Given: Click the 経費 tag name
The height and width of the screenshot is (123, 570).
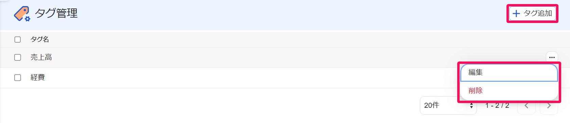Looking at the screenshot, I should pos(38,78).
